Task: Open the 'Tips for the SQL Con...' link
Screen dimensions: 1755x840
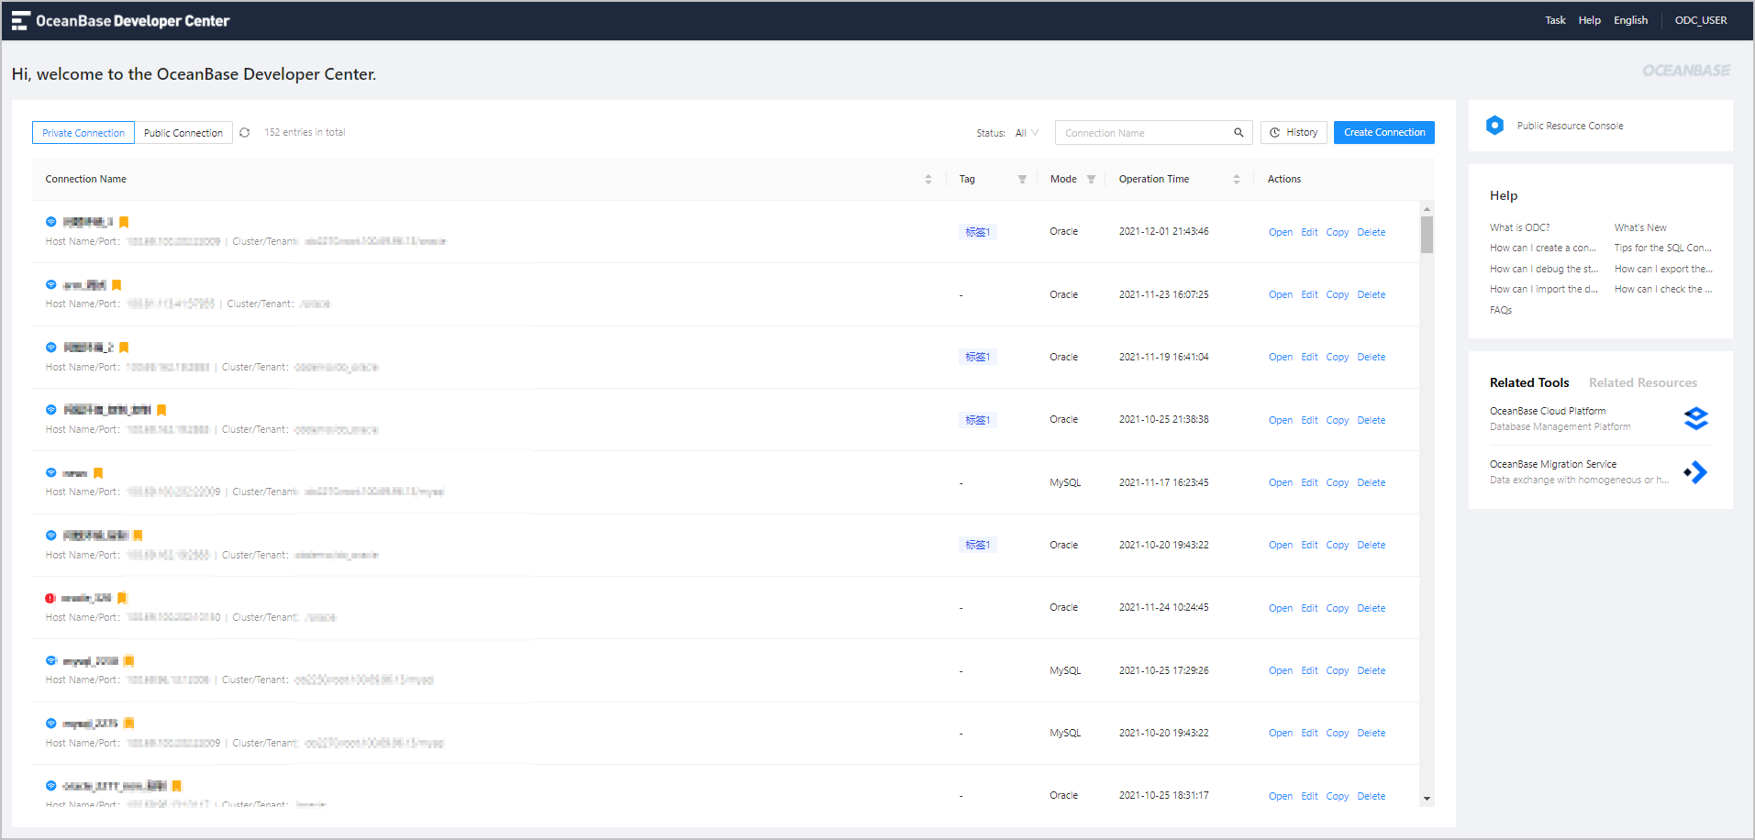Action: click(1663, 248)
